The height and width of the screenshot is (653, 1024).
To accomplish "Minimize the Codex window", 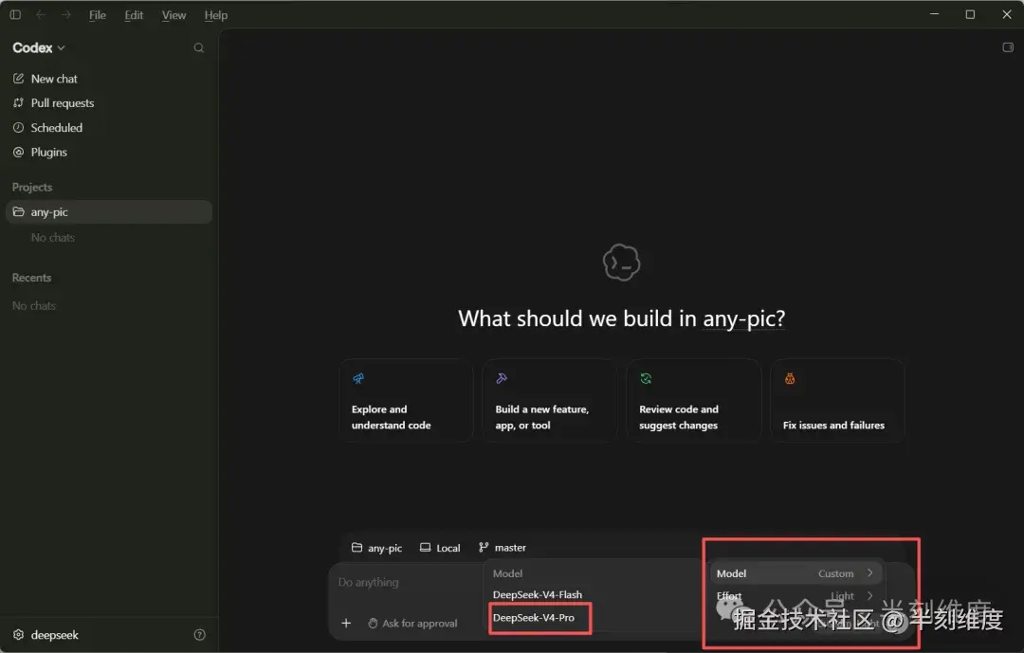I will pyautogui.click(x=935, y=14).
